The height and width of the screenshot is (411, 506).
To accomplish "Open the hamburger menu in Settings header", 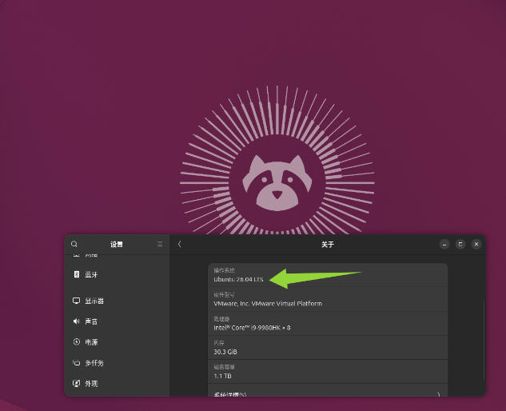I will 160,244.
